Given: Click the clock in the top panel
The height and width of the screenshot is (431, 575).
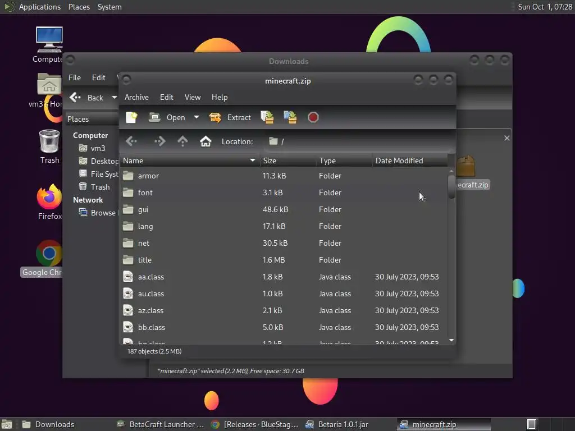Looking at the screenshot, I should coord(545,7).
